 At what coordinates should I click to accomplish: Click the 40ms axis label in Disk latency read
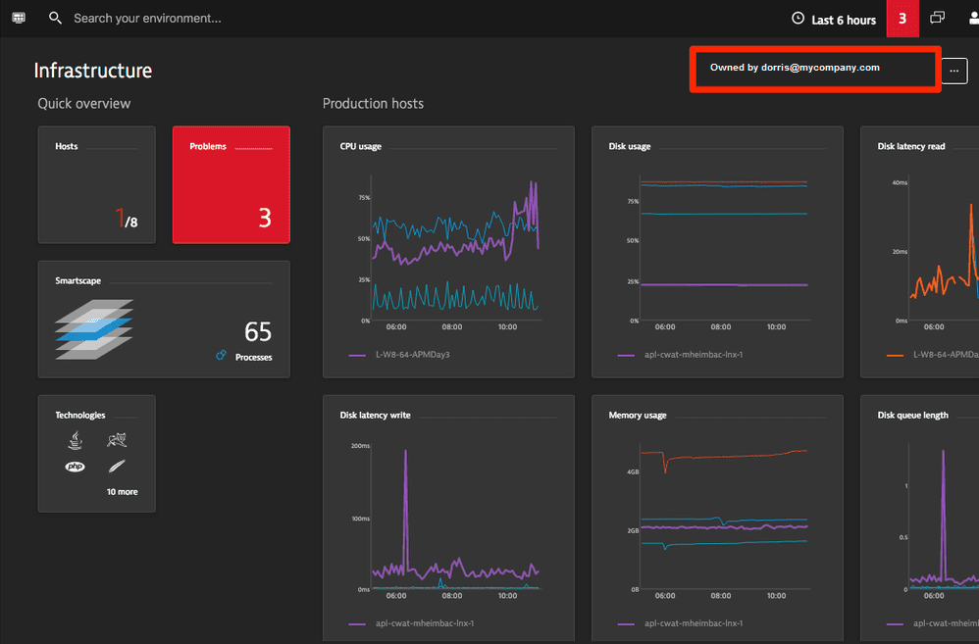pyautogui.click(x=900, y=182)
